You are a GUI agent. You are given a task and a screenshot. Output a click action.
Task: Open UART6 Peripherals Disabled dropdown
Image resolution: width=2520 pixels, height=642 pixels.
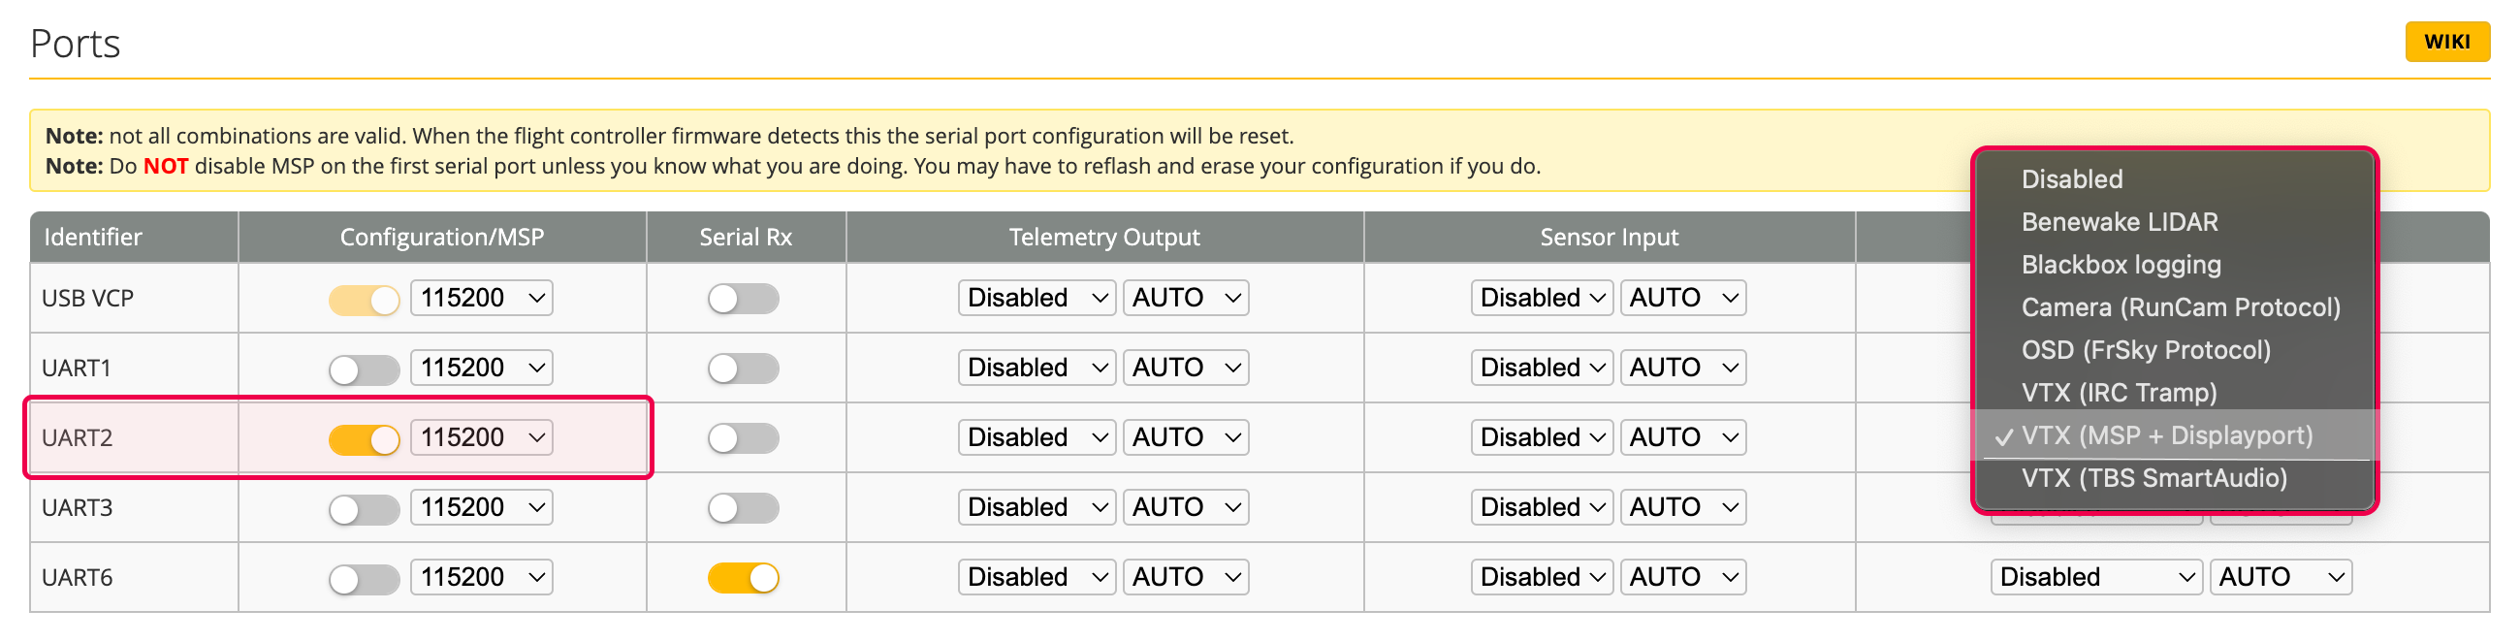point(2095,577)
